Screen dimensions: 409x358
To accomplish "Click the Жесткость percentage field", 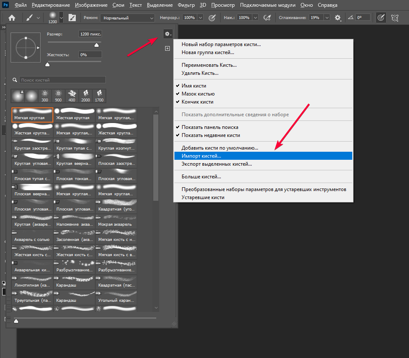I will click(x=90, y=55).
